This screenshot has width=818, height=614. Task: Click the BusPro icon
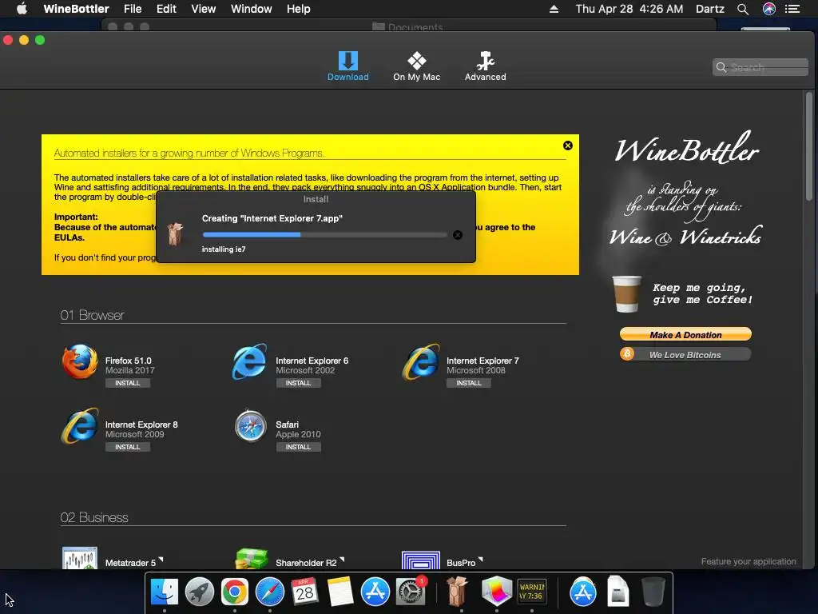(420, 560)
